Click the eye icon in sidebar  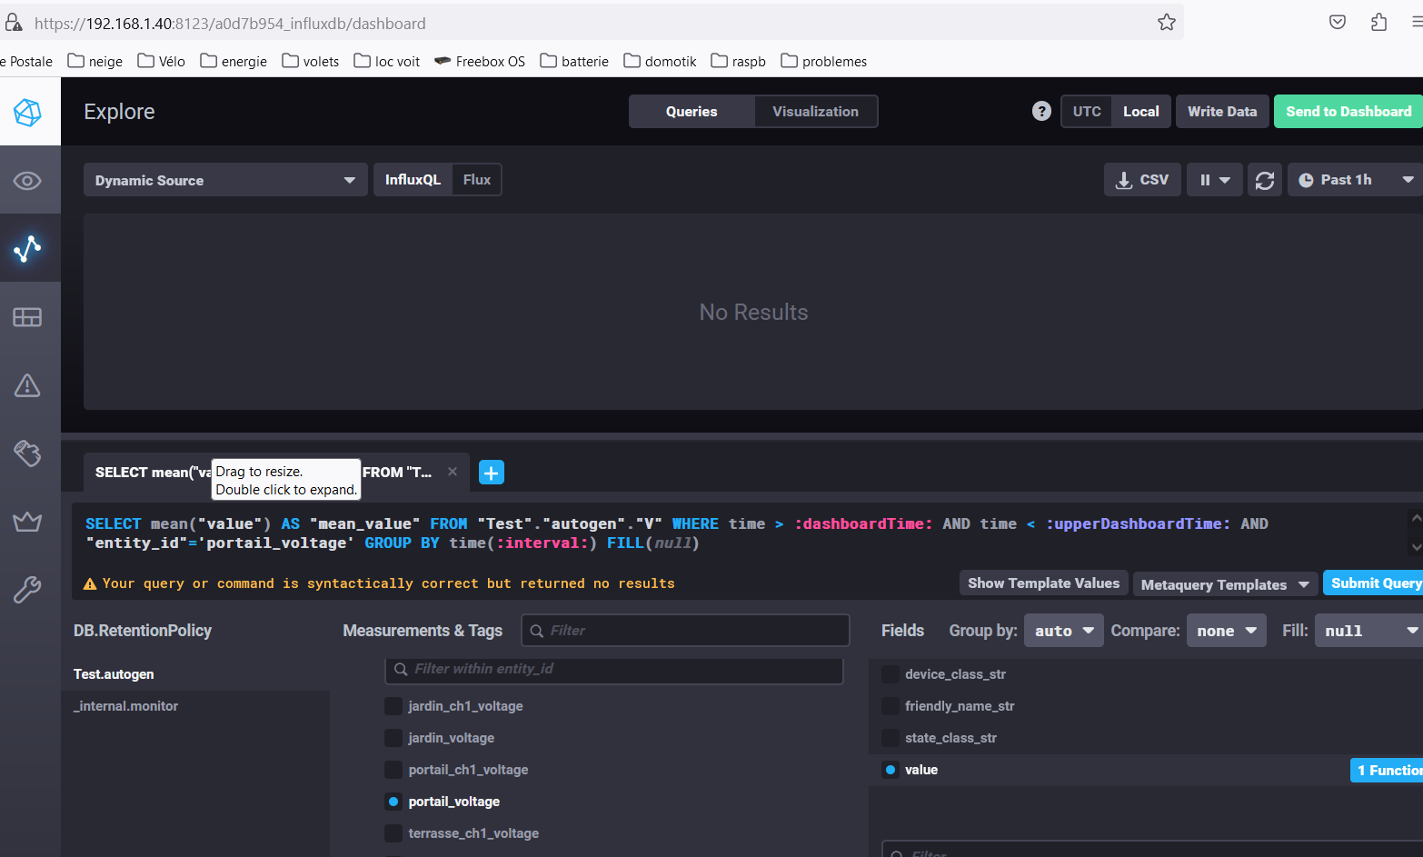coord(27,181)
